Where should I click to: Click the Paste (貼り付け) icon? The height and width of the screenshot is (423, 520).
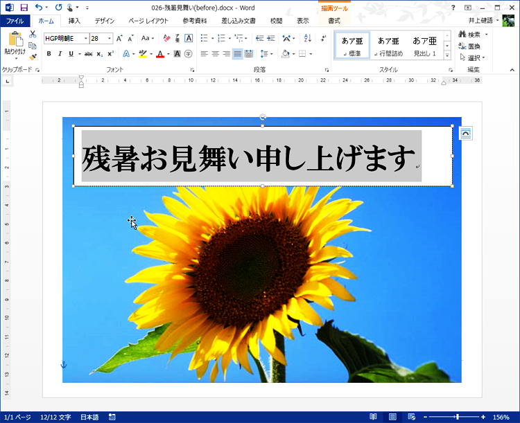pos(15,39)
